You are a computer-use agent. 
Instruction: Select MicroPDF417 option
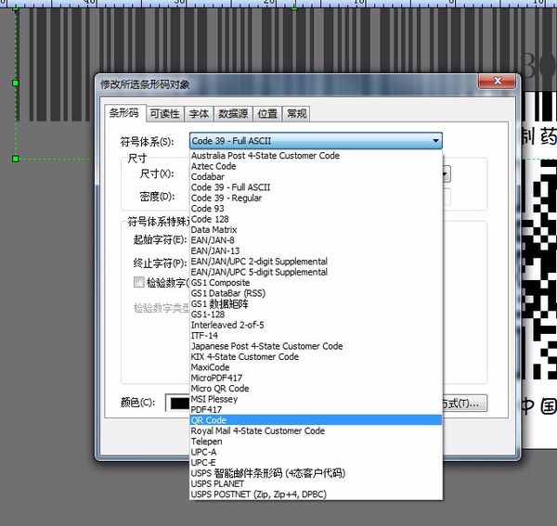[x=316, y=378]
